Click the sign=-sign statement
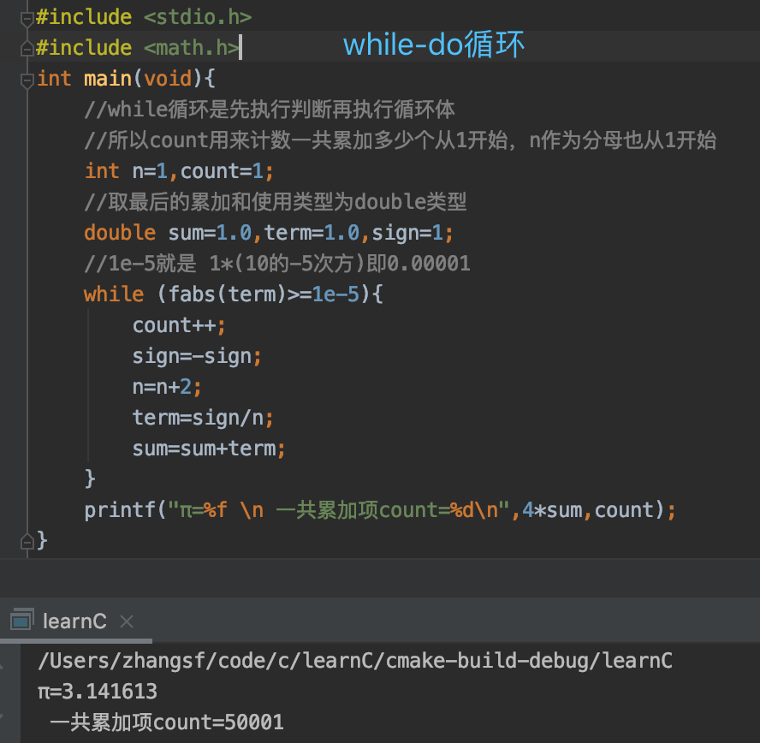760x743 pixels. (195, 355)
